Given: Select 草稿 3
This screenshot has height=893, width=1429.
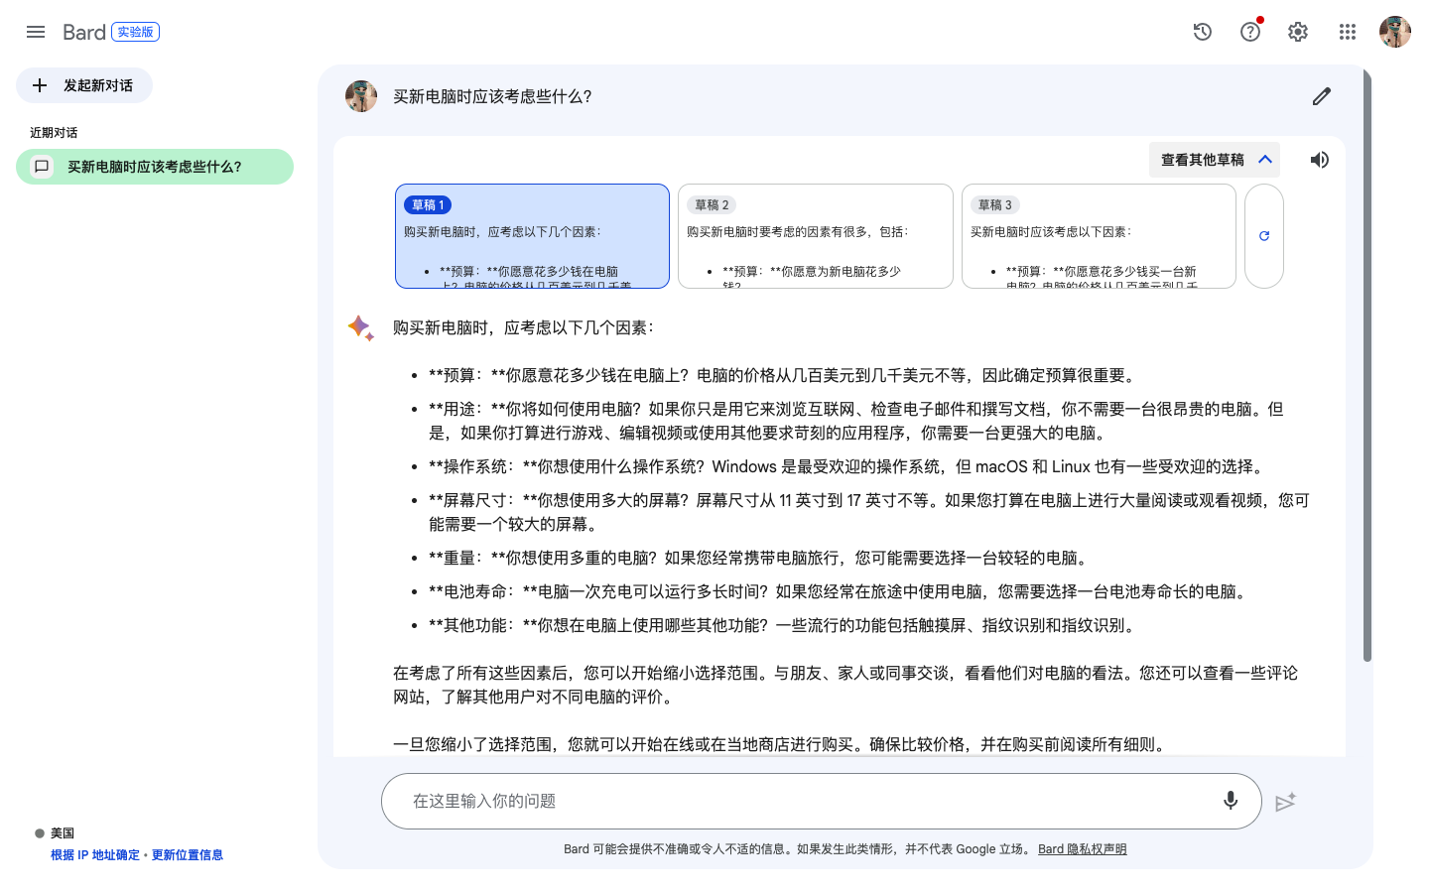Looking at the screenshot, I should (1099, 236).
